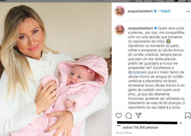Image resolution: width=191 pixels, height=136 pixels.
Task: View the outras 114.368 pessoas likes list
Action: (140, 127)
